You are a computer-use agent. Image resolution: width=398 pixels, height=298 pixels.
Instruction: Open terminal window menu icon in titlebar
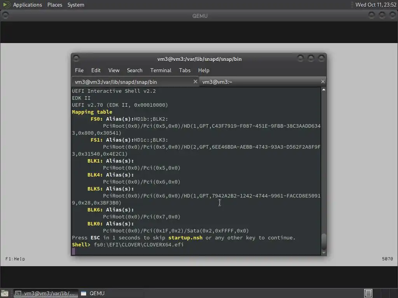[76, 59]
